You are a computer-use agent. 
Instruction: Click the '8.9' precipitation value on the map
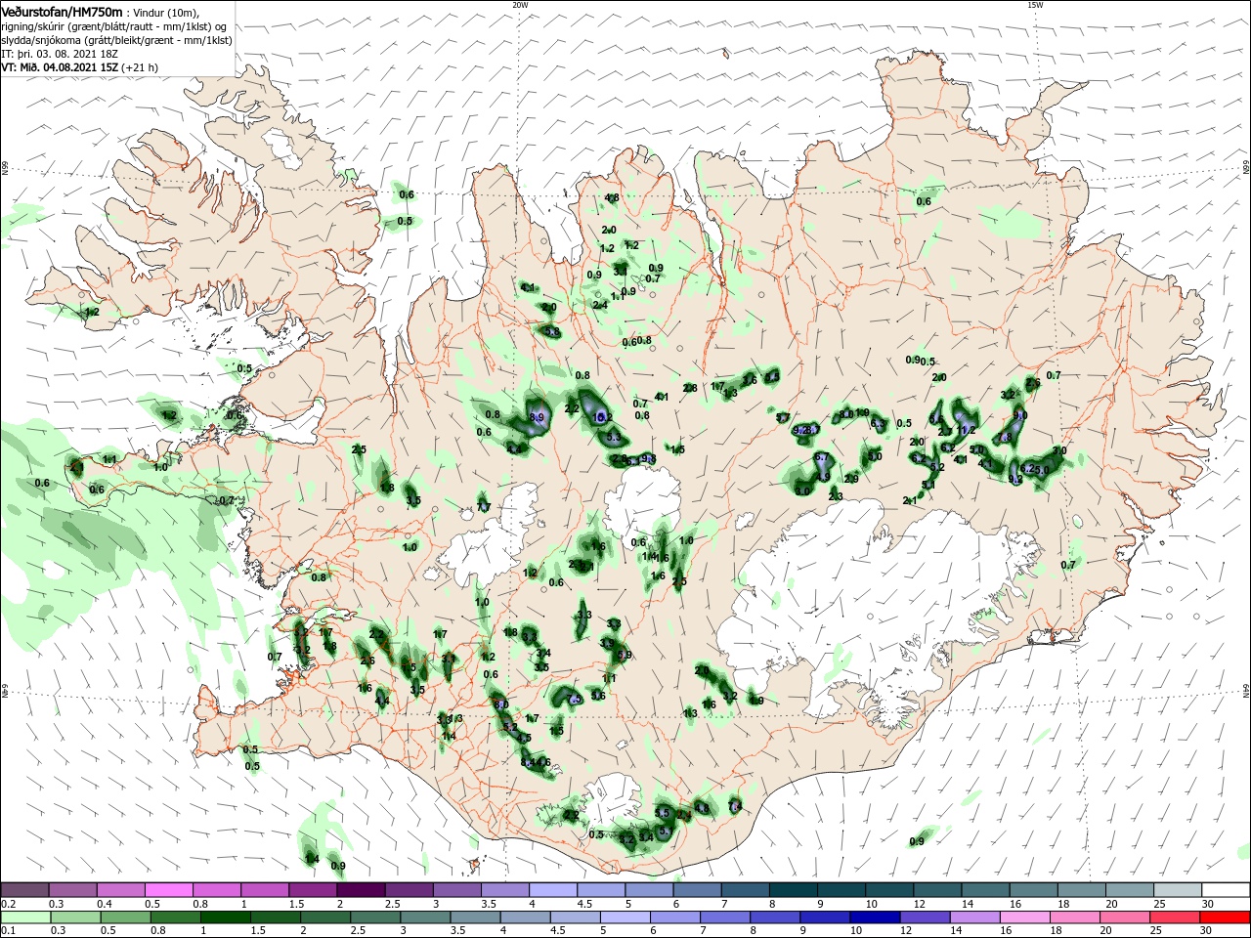pos(537,417)
